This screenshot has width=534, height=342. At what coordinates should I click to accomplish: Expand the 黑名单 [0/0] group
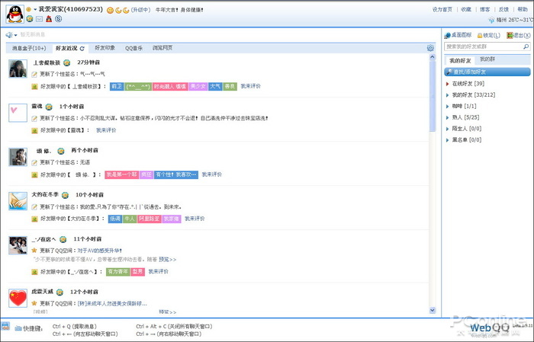pos(448,140)
